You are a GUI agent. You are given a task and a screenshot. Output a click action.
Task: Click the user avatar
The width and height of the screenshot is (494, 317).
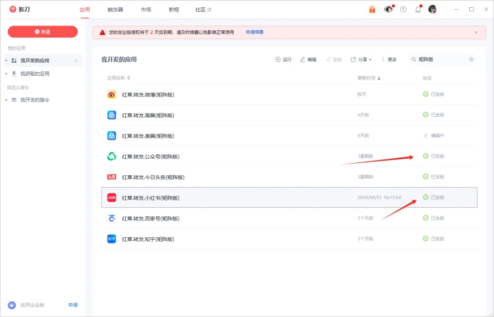tap(433, 10)
